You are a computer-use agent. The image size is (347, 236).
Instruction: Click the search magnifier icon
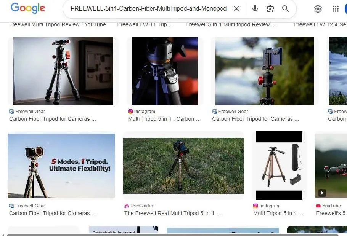[x=286, y=8]
